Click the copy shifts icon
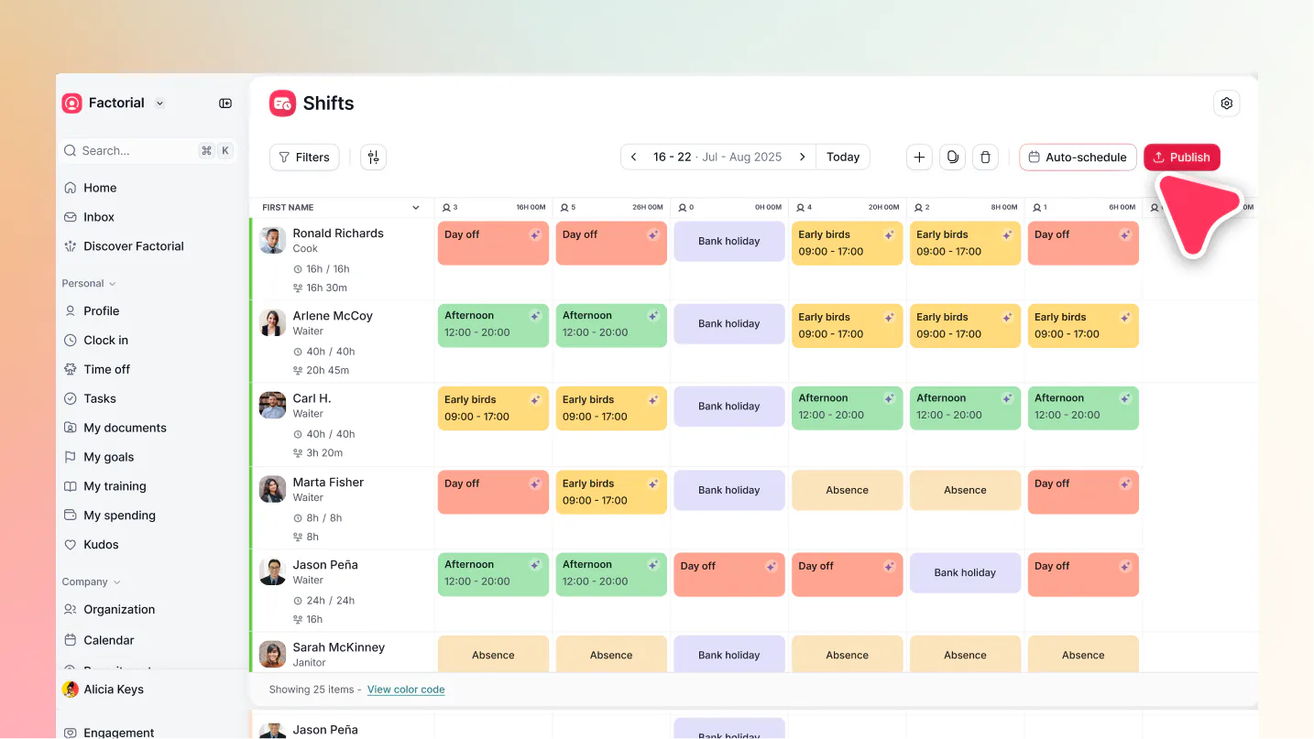The image size is (1314, 739). (x=952, y=158)
